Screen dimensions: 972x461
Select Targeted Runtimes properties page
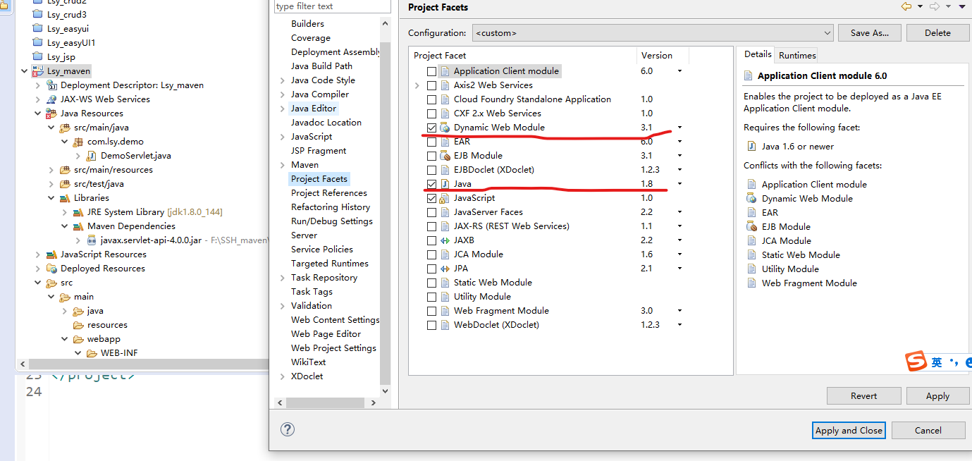click(x=330, y=264)
